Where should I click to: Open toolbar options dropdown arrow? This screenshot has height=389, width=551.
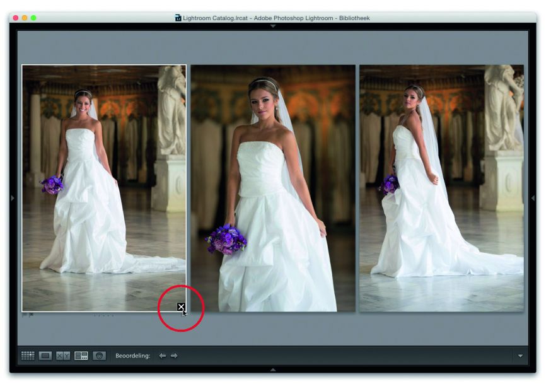click(520, 356)
